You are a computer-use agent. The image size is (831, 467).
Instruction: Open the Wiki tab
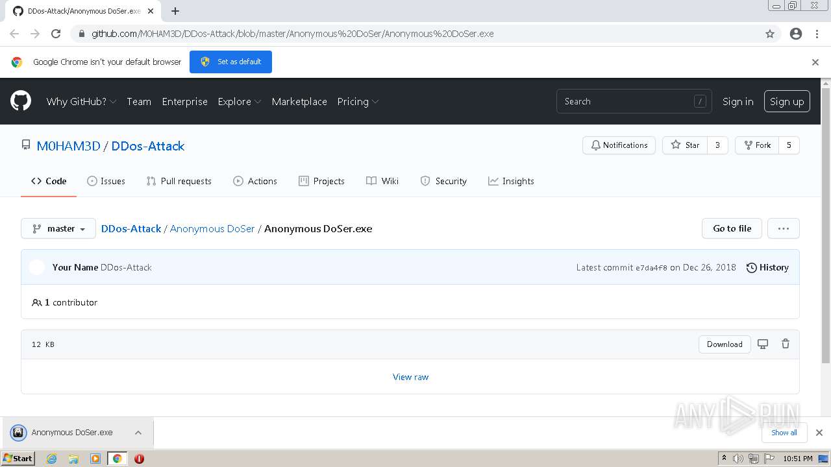click(x=382, y=181)
